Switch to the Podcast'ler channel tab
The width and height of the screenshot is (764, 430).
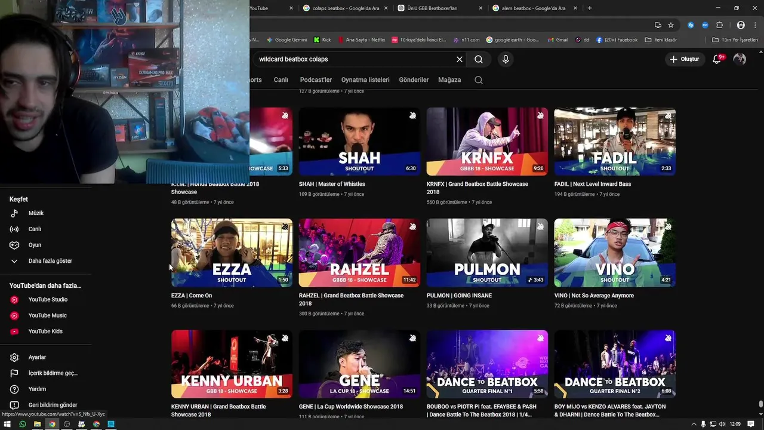coord(316,80)
